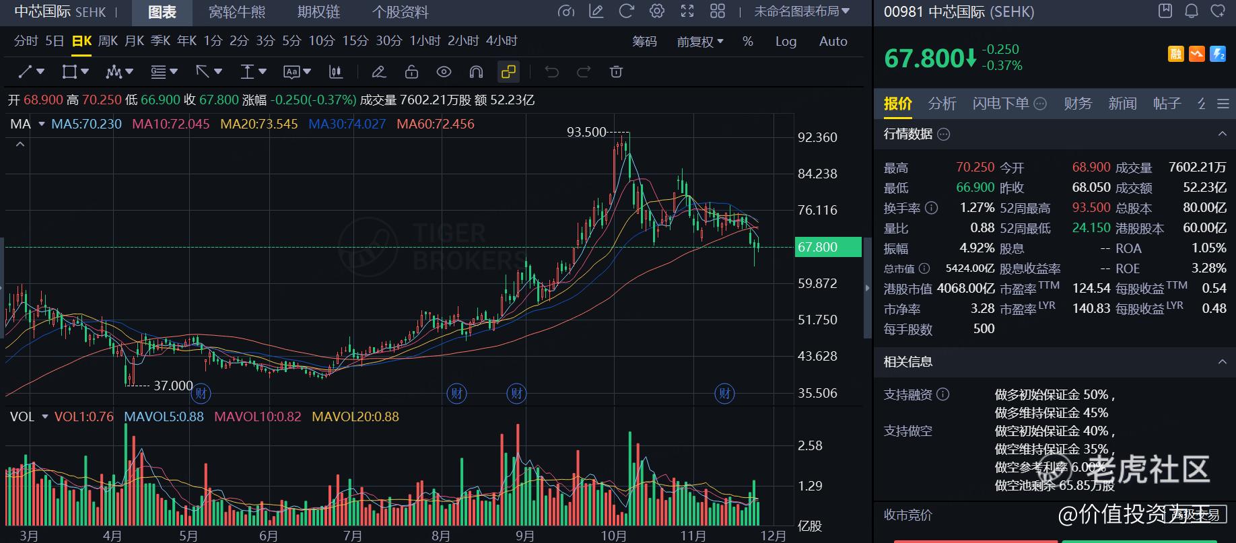
Task: Collapse the 行情数据 section
Action: (1222, 134)
